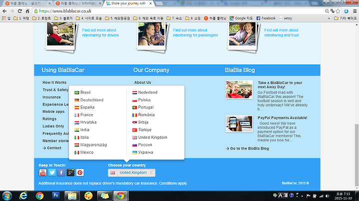The height and width of the screenshot is (201, 359).
Task: Open Ladies Only footer link
Action: tap(53, 126)
